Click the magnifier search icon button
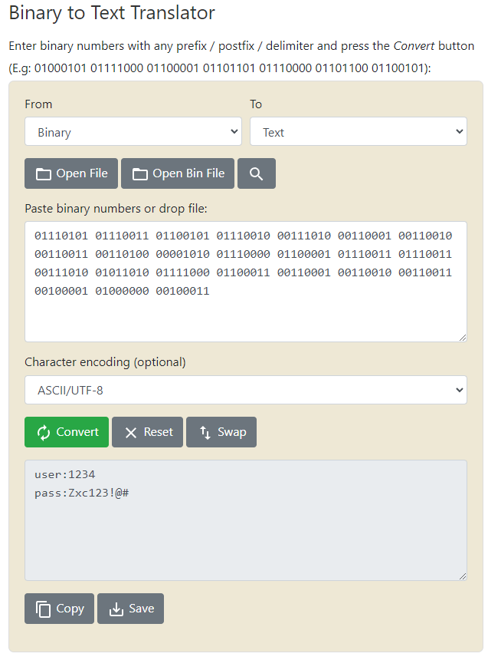Image resolution: width=488 pixels, height=660 pixels. point(257,173)
